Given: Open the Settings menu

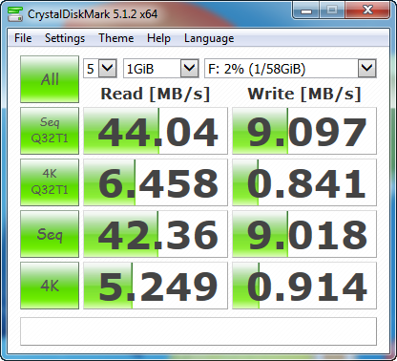Looking at the screenshot, I should pyautogui.click(x=65, y=38).
